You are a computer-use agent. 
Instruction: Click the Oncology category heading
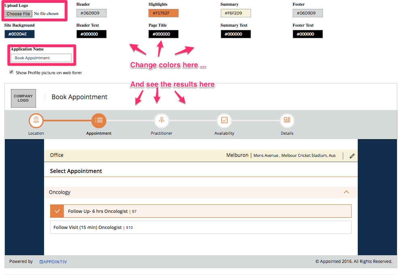[x=60, y=192]
